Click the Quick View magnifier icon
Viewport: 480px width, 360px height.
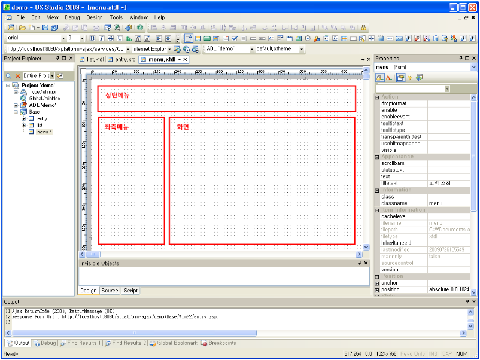(x=117, y=28)
